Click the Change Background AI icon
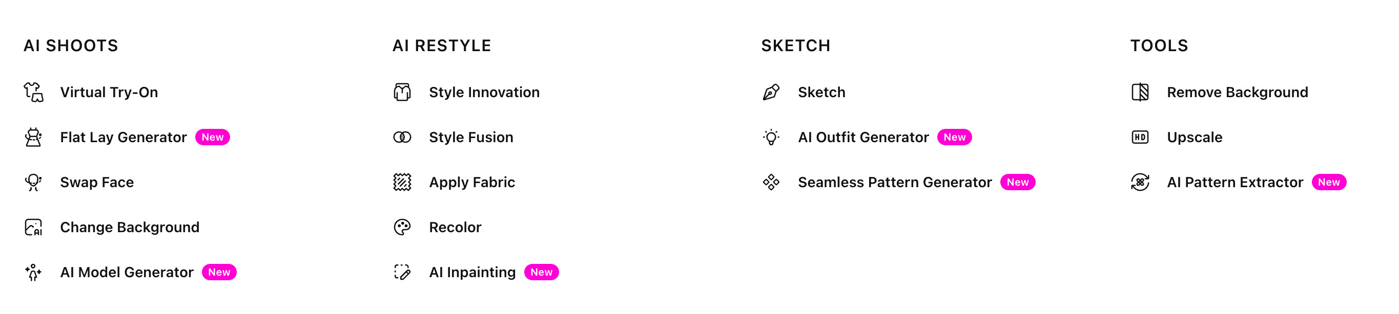The image size is (1399, 314). (33, 227)
